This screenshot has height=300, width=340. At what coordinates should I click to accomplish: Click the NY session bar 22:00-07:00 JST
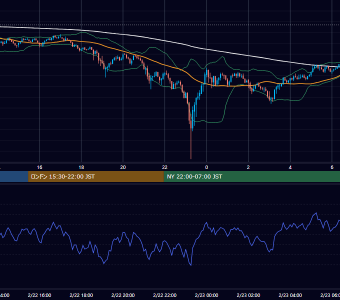251,176
